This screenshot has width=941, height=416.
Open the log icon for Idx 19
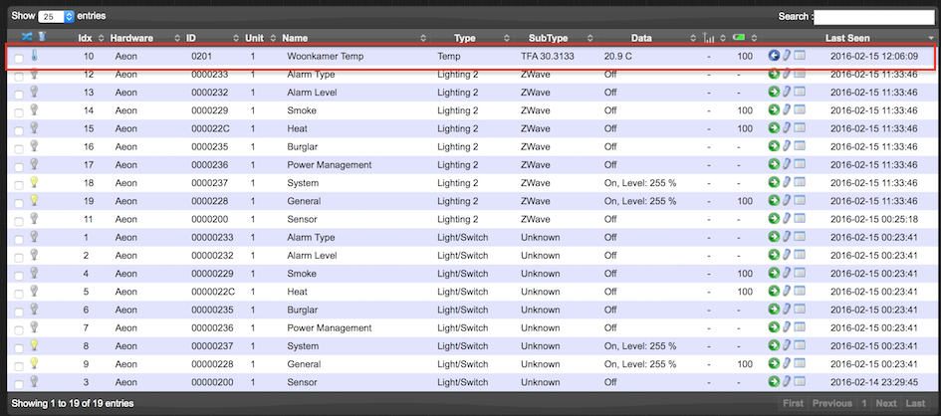pyautogui.click(x=800, y=200)
